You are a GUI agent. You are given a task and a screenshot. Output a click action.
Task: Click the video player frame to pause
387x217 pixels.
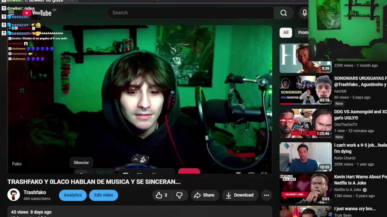(140, 99)
